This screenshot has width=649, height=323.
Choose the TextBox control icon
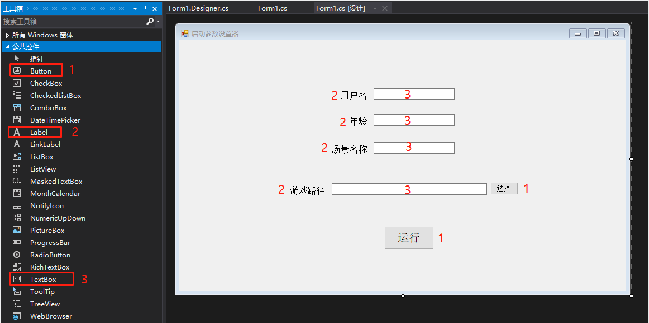pyautogui.click(x=17, y=279)
